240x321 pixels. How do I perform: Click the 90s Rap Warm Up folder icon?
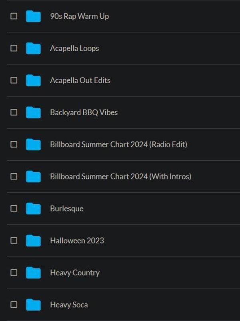[x=33, y=16]
